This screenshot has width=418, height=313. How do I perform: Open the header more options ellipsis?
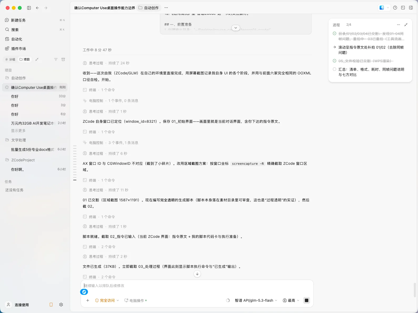click(166, 8)
